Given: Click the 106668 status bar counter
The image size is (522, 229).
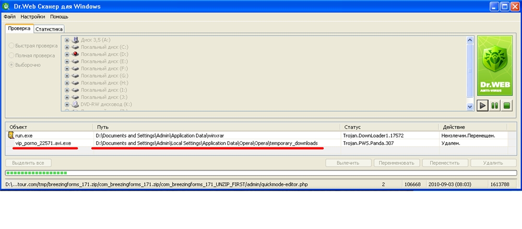Looking at the screenshot, I should coord(413,184).
